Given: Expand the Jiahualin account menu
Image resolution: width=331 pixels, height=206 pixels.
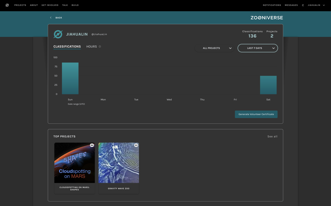Looking at the screenshot, I should [x=316, y=5].
